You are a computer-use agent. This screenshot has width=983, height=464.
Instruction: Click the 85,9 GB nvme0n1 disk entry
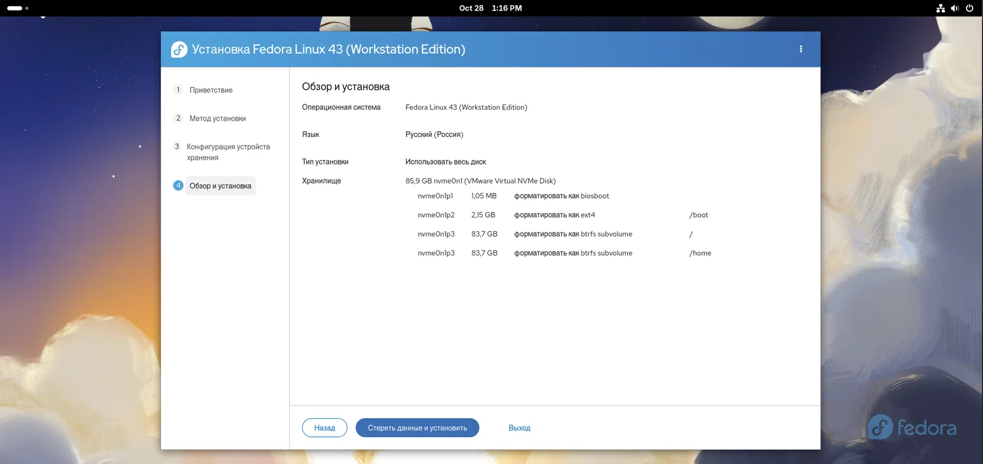[x=480, y=181]
